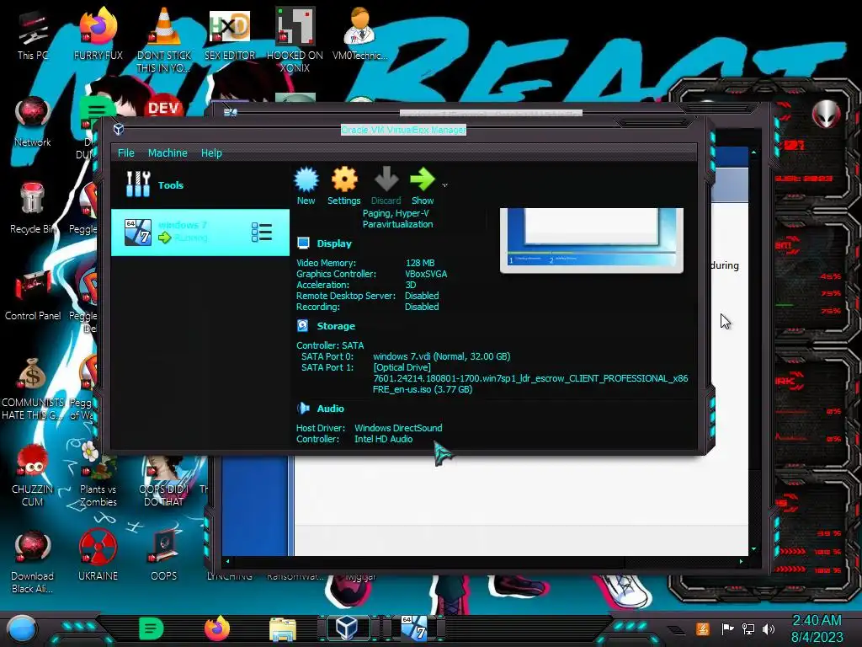Screen dimensions: 862x647
Task: Open the Recycle Bin desktop icon
Action: (x=33, y=208)
